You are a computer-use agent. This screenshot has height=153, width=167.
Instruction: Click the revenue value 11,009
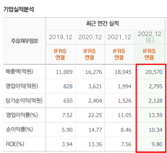(64, 72)
